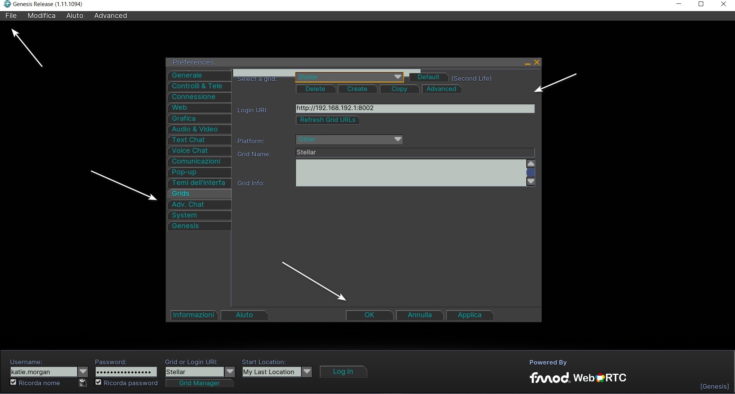Click into the Login URI field
Image resolution: width=735 pixels, height=394 pixels.
pos(415,108)
